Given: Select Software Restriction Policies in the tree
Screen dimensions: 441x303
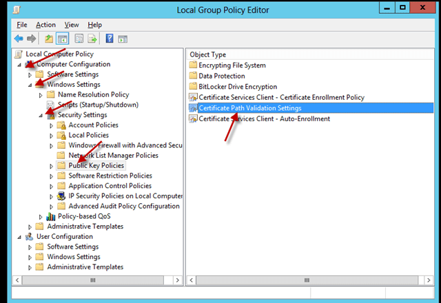Looking at the screenshot, I should (x=110, y=176).
